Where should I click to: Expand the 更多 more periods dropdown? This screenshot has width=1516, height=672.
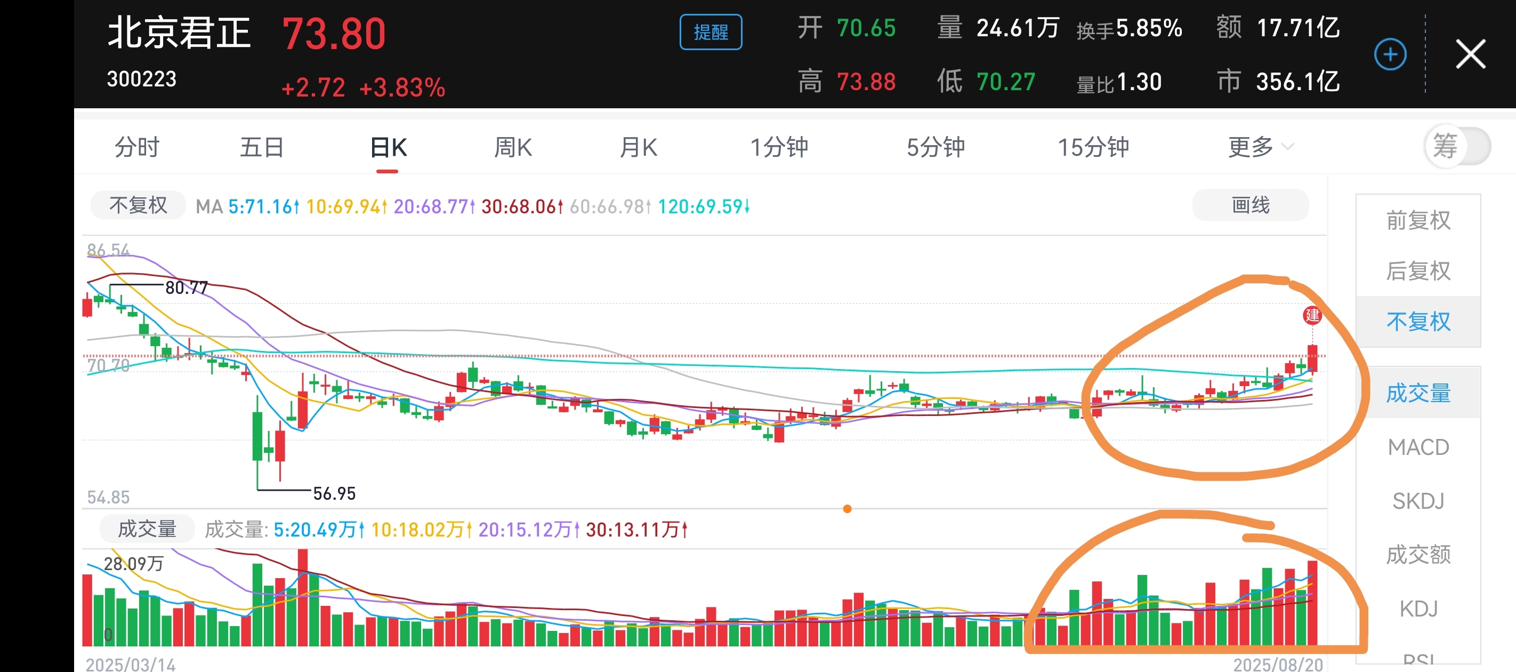[x=1260, y=147]
